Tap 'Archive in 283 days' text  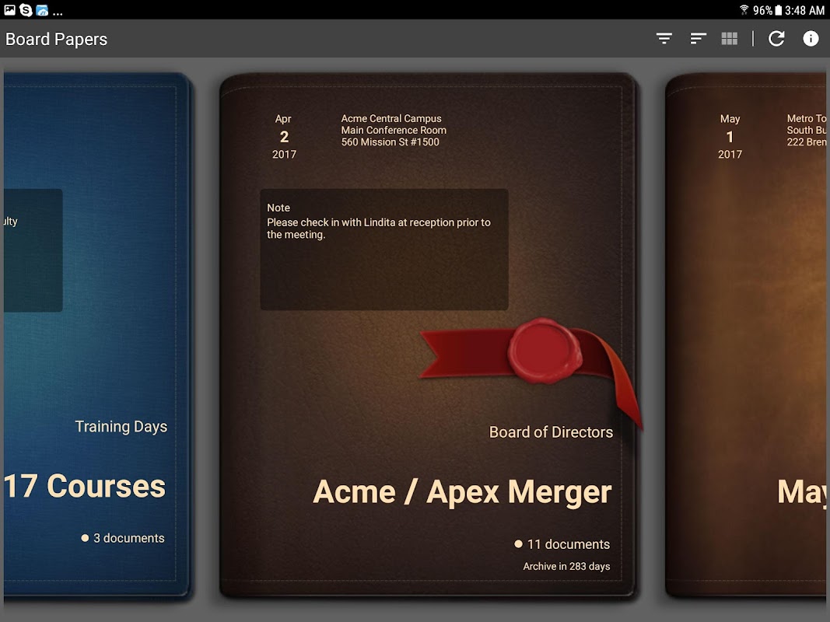tap(566, 567)
